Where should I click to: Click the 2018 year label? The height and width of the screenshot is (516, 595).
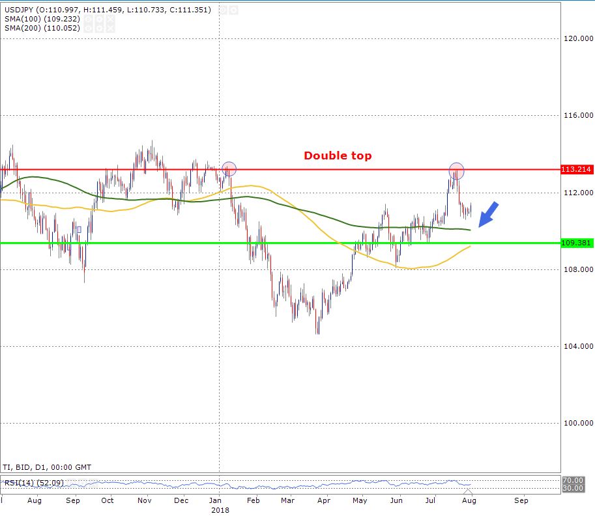(220, 510)
